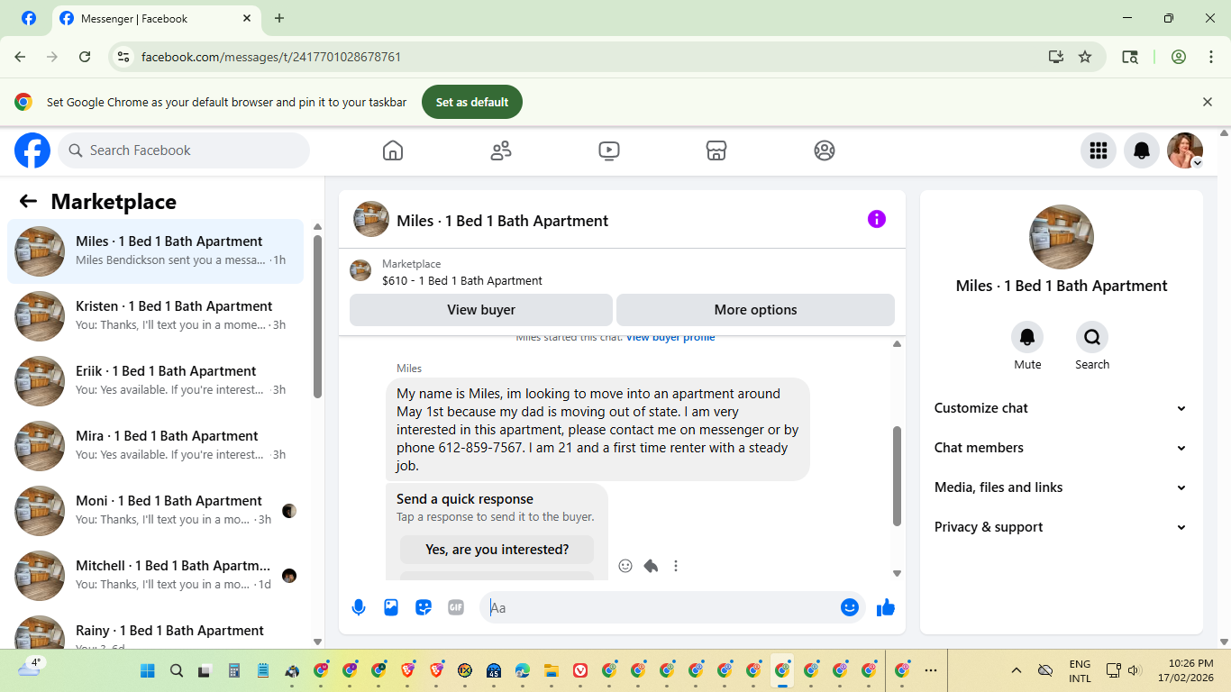Viewport: 1231px width, 692px height.
Task: Click the View buyer button
Action: [x=481, y=310]
